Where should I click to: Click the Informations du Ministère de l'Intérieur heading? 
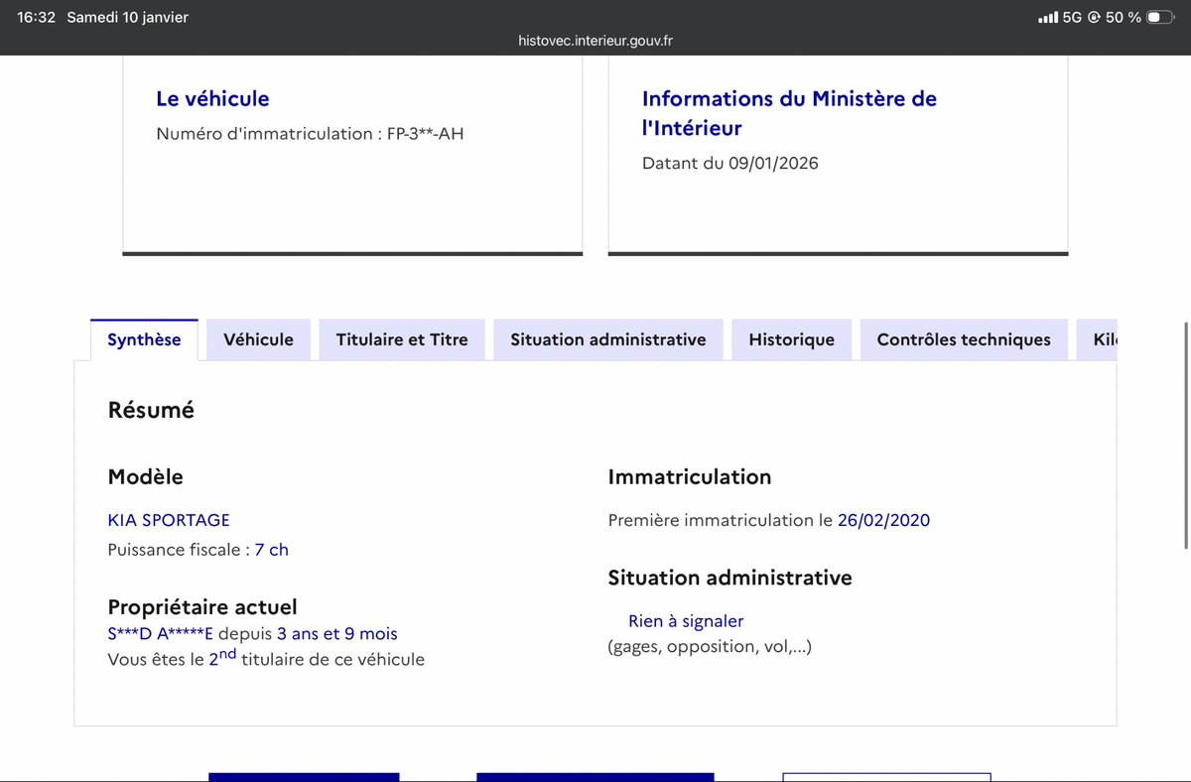pos(788,112)
